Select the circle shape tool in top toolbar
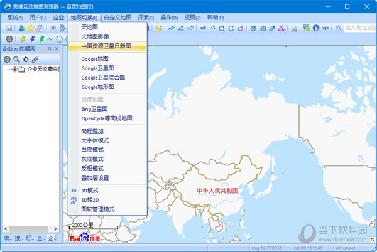Viewport: 377px width, 252px height. (222, 28)
